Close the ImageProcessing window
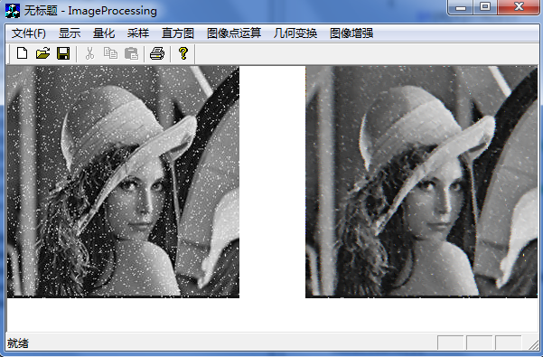 (x=519, y=7)
